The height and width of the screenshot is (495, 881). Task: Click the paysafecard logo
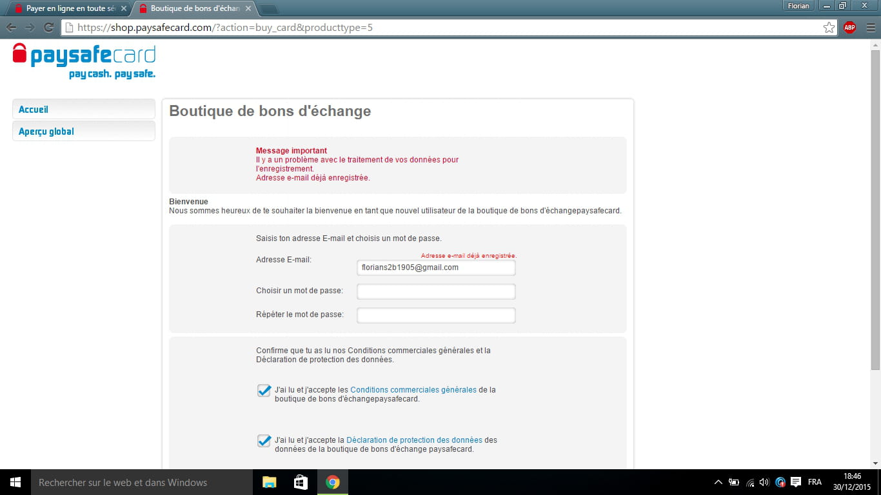point(84,61)
